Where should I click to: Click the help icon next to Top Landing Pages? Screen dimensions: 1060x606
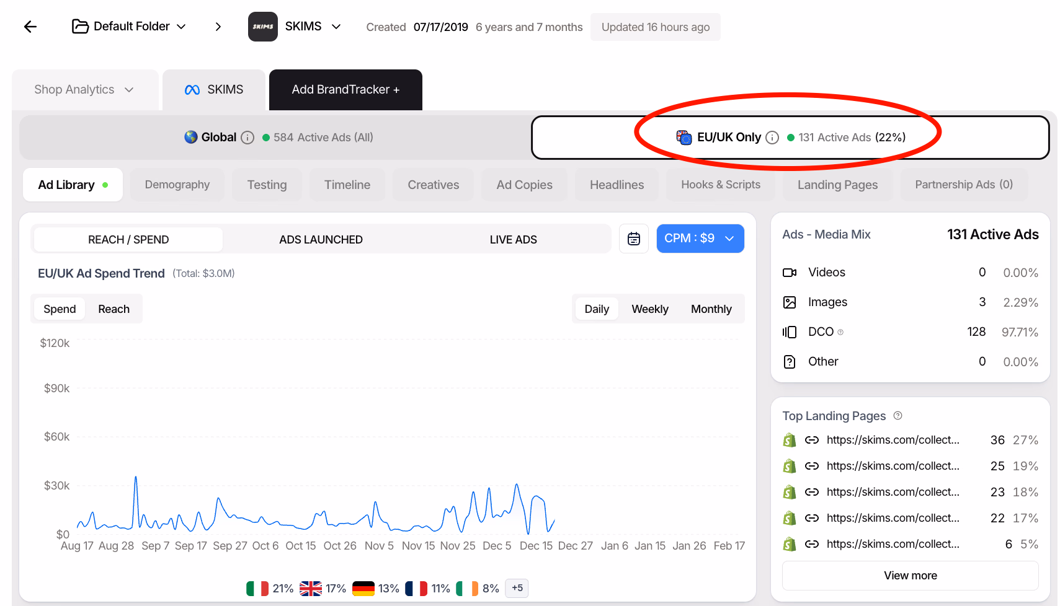(897, 416)
